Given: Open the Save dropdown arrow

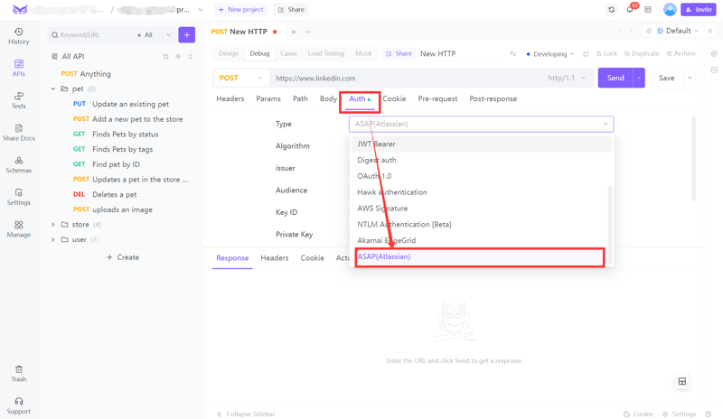Looking at the screenshot, I should tap(690, 78).
